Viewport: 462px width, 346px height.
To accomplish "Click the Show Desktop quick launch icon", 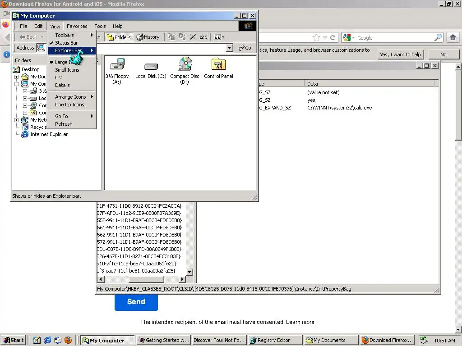I will (x=37, y=341).
